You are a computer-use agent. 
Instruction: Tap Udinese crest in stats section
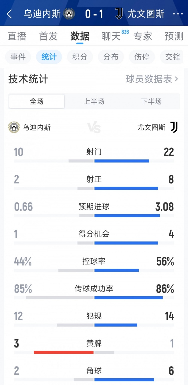click(14, 127)
